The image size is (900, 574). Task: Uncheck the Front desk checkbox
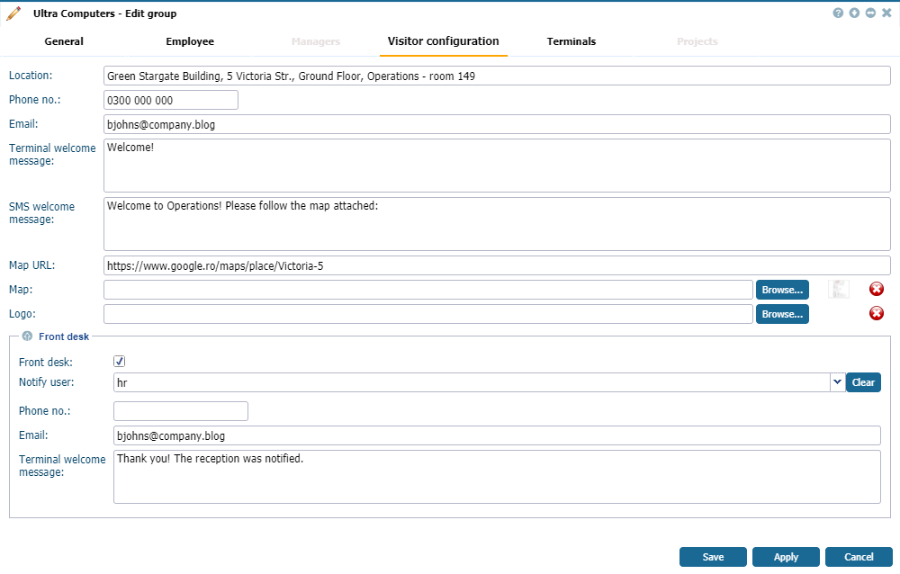coord(119,361)
